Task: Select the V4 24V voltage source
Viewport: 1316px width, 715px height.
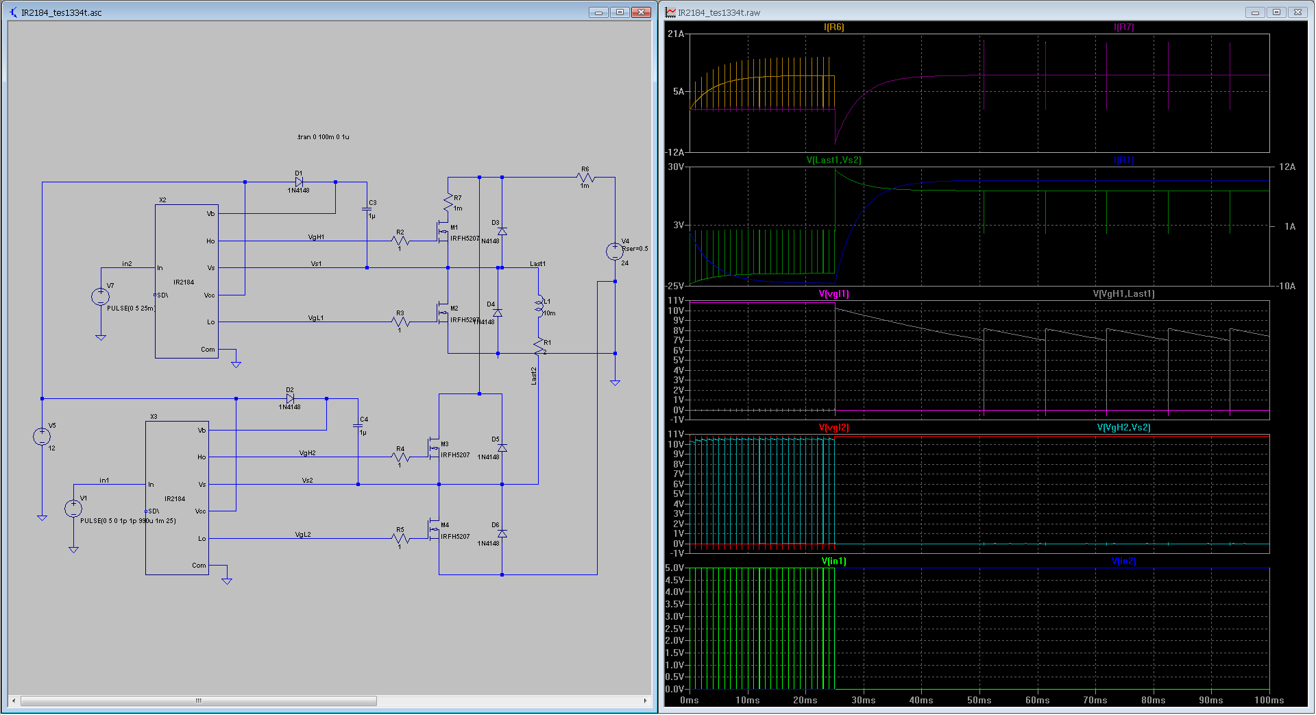Action: pyautogui.click(x=615, y=252)
